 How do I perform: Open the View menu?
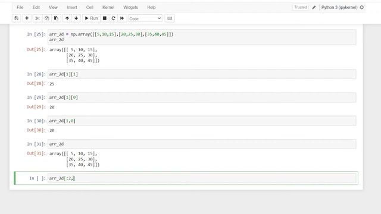point(53,7)
